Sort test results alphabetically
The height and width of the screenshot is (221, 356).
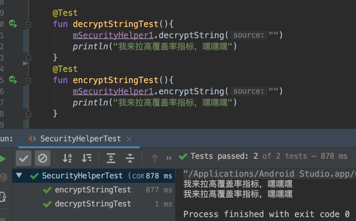[x=67, y=158]
